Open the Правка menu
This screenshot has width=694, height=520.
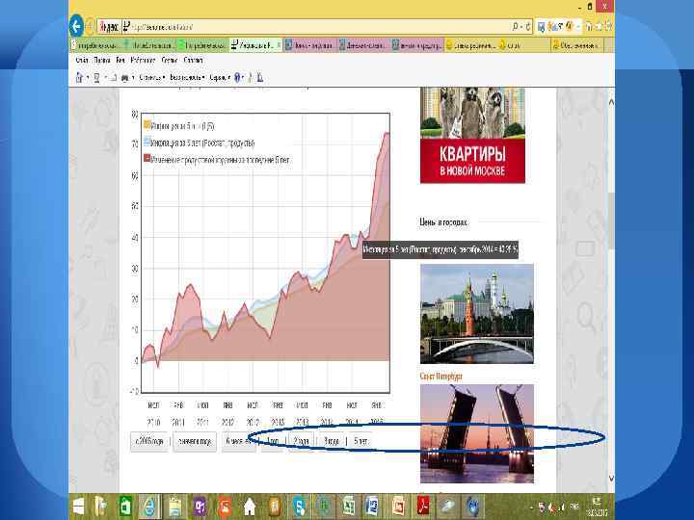pyautogui.click(x=102, y=60)
